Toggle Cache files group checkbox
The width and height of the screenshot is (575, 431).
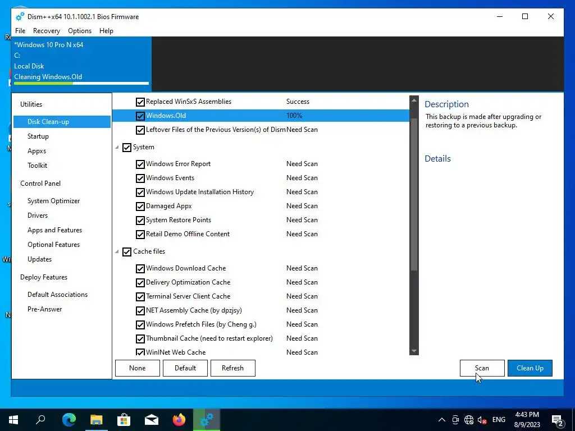(126, 252)
